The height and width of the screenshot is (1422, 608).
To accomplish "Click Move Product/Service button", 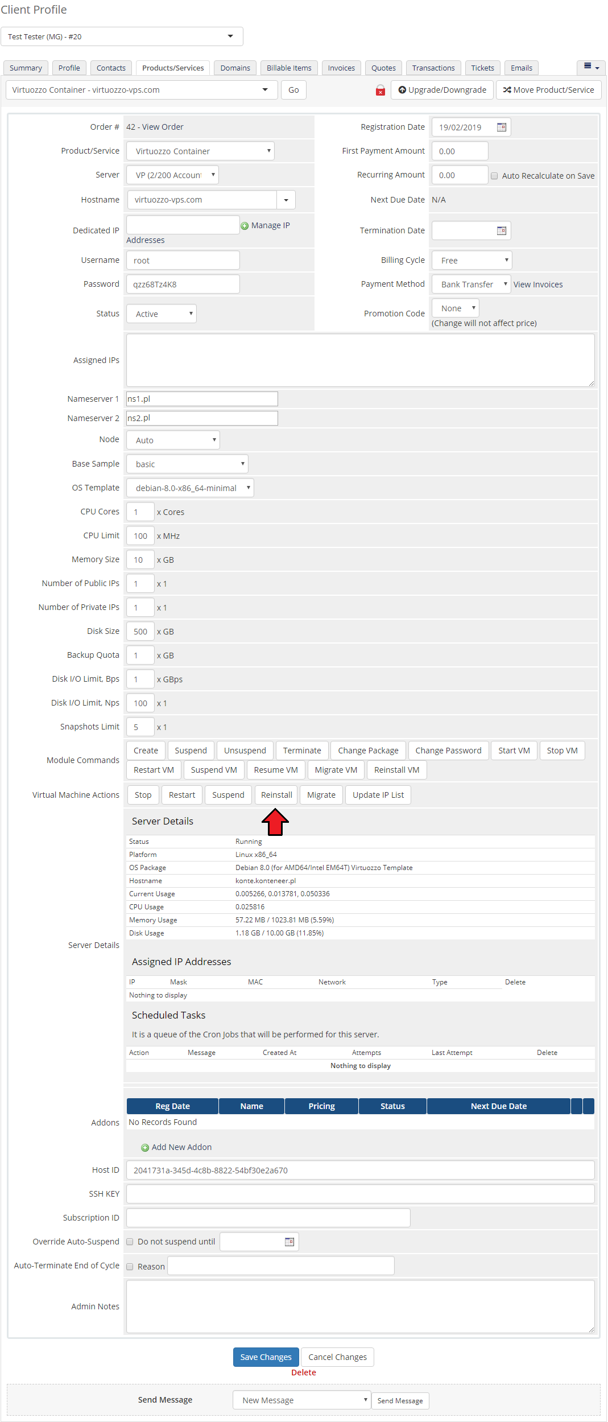I will [x=548, y=90].
